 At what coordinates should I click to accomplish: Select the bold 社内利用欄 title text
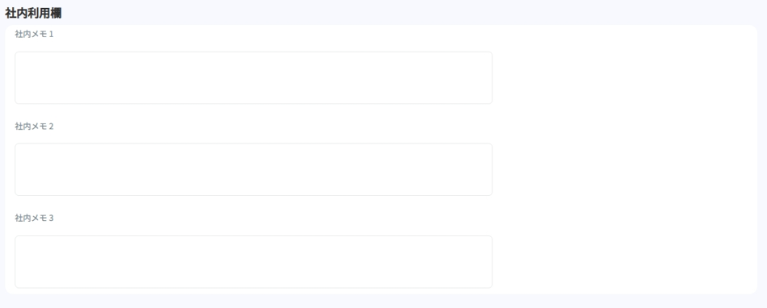coord(33,14)
